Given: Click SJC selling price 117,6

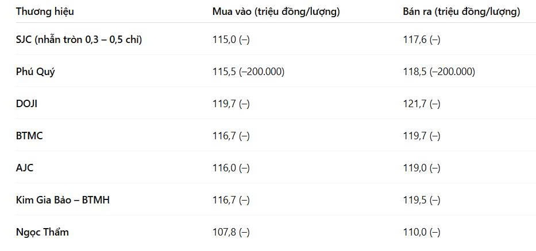Looking at the screenshot, I should [422, 40].
